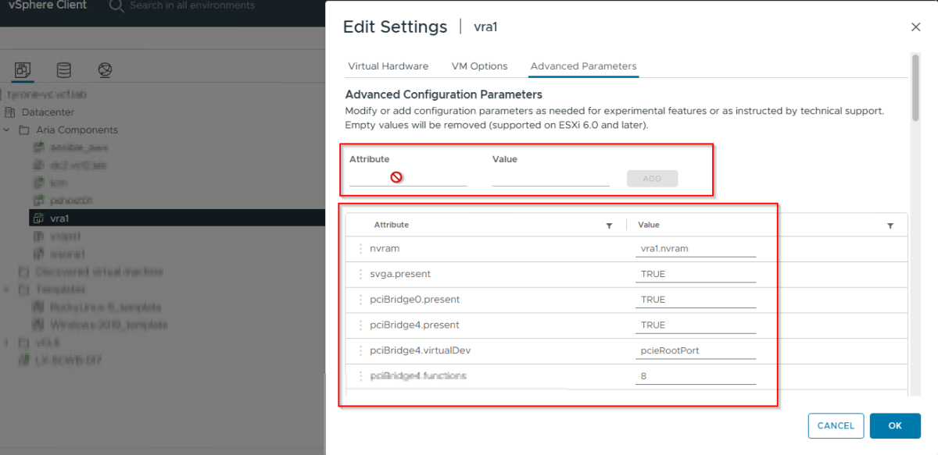Click the search magnifier icon in the header
Viewport: 938px width, 455px height.
(116, 6)
